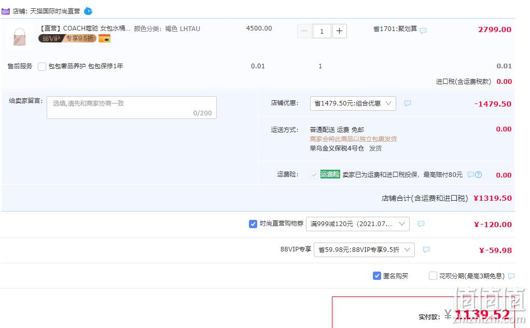Image resolution: width=530 pixels, height=328 pixels.
Task: Click the seller message text box
Action: pos(132,108)
